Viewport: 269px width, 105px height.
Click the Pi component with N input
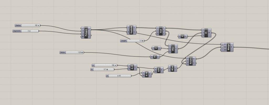[155, 57]
